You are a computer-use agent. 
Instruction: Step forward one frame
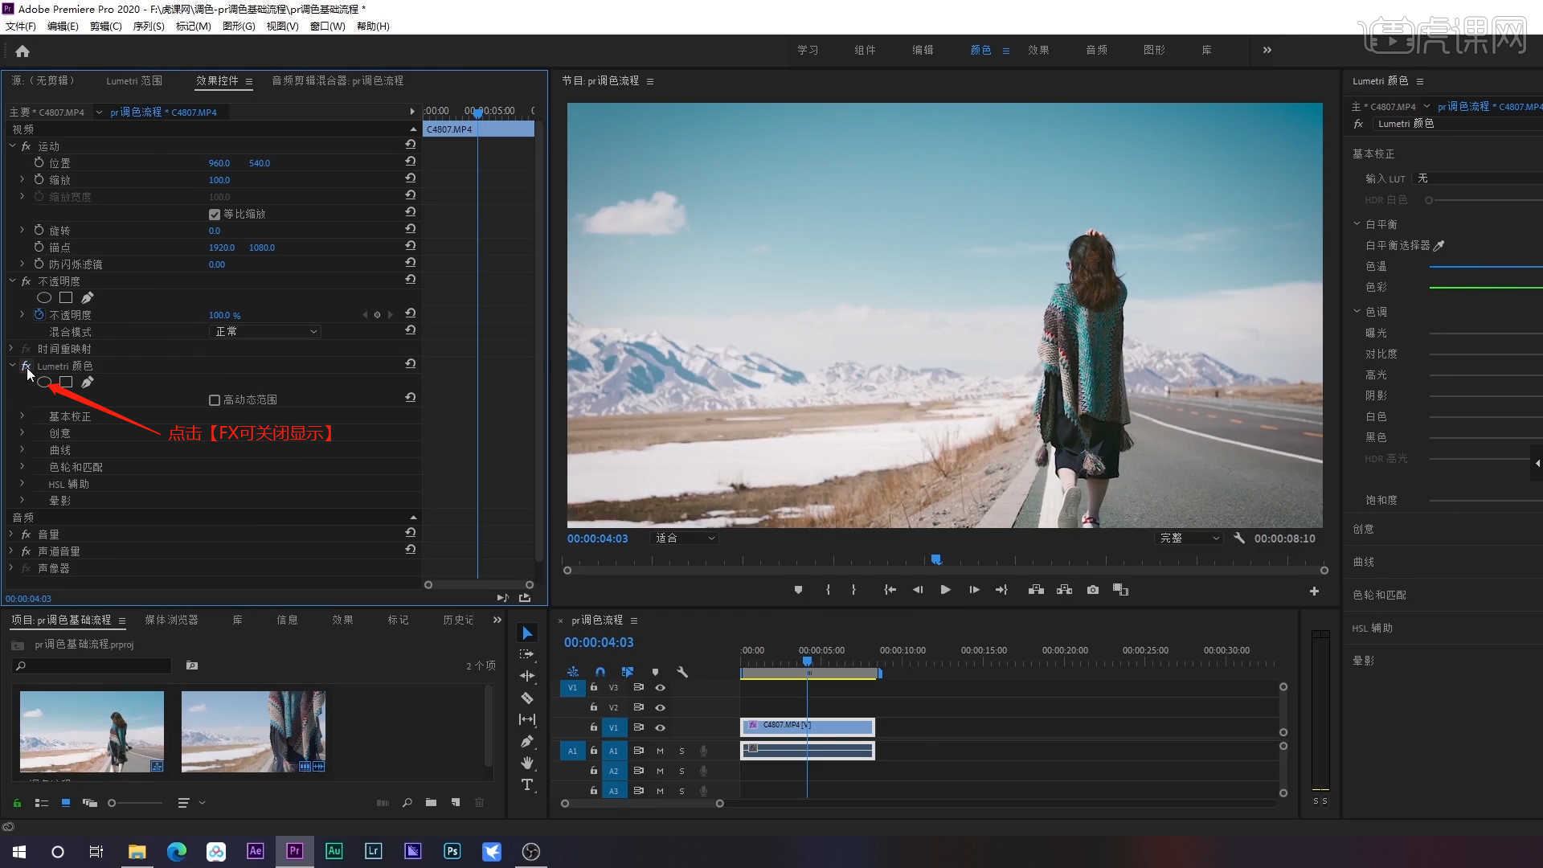pyautogui.click(x=974, y=590)
